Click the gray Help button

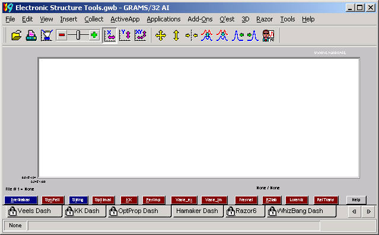coord(356,200)
